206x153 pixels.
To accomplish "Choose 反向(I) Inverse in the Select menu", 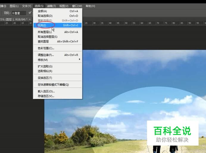I will click(42, 25).
